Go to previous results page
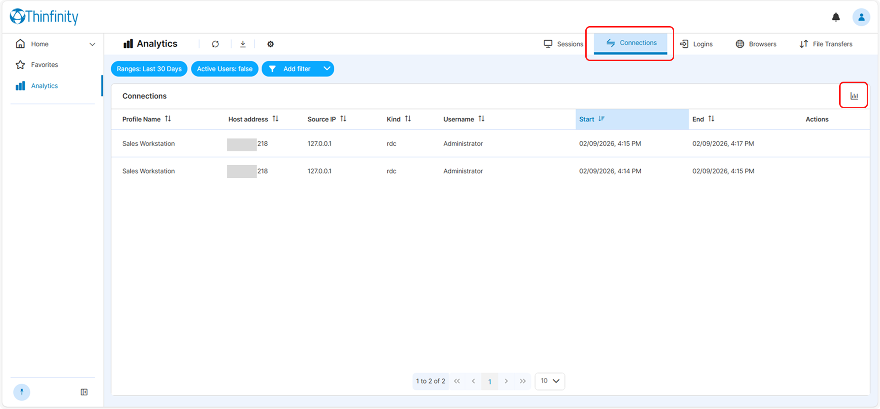 pyautogui.click(x=473, y=381)
